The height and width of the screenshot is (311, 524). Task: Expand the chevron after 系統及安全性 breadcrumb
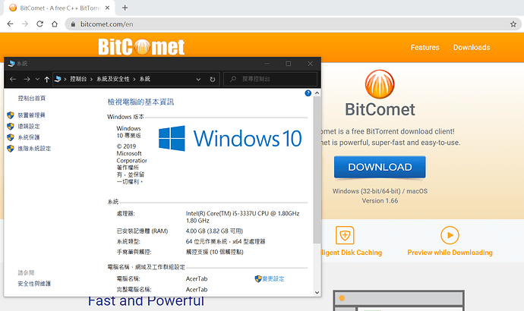[x=134, y=79]
